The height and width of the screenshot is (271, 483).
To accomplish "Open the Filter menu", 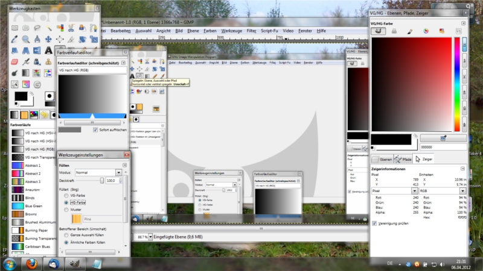I will point(251,31).
